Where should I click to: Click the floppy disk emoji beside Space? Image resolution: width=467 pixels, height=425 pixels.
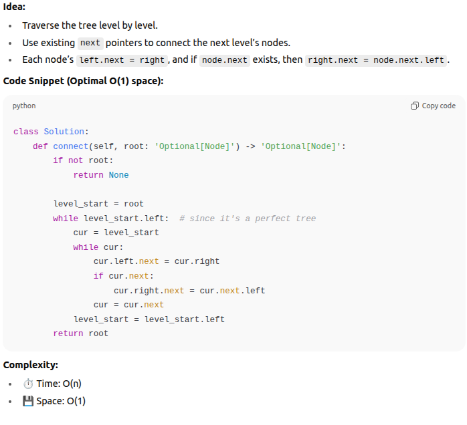[27, 401]
